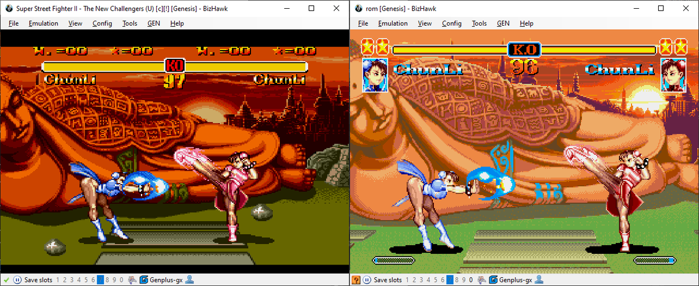The image size is (699, 286).
Task: Click Genesis system icon in right status bar
Action: tap(482, 280)
